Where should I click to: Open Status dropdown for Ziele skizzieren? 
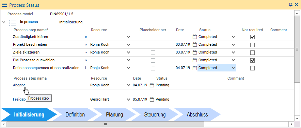pos(234,52)
